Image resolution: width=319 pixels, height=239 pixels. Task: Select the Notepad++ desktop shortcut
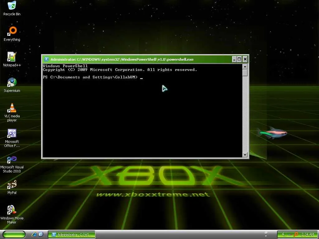click(x=12, y=59)
